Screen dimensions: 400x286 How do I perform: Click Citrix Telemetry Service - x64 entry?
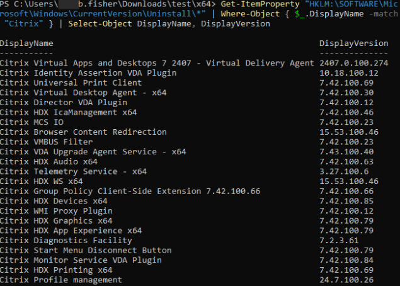73,171
